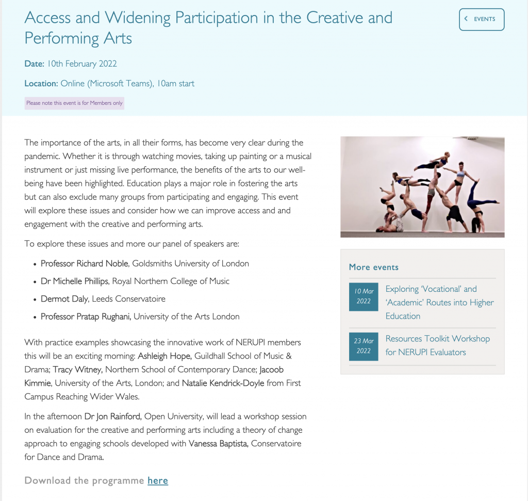Open the EVENTS back button
Image resolution: width=528 pixels, height=501 pixels.
[x=482, y=20]
